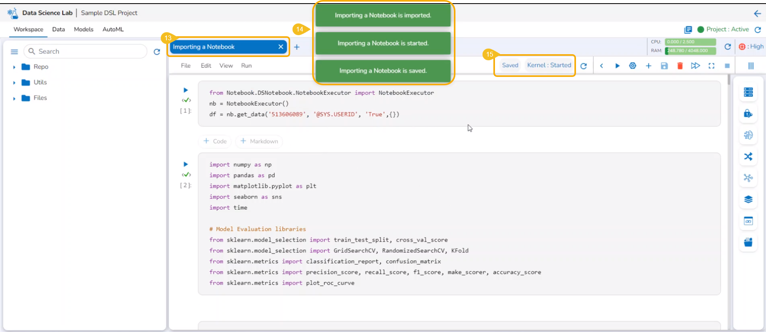Add a Markdown cell below first cell
The height and width of the screenshot is (332, 766).
click(x=259, y=141)
